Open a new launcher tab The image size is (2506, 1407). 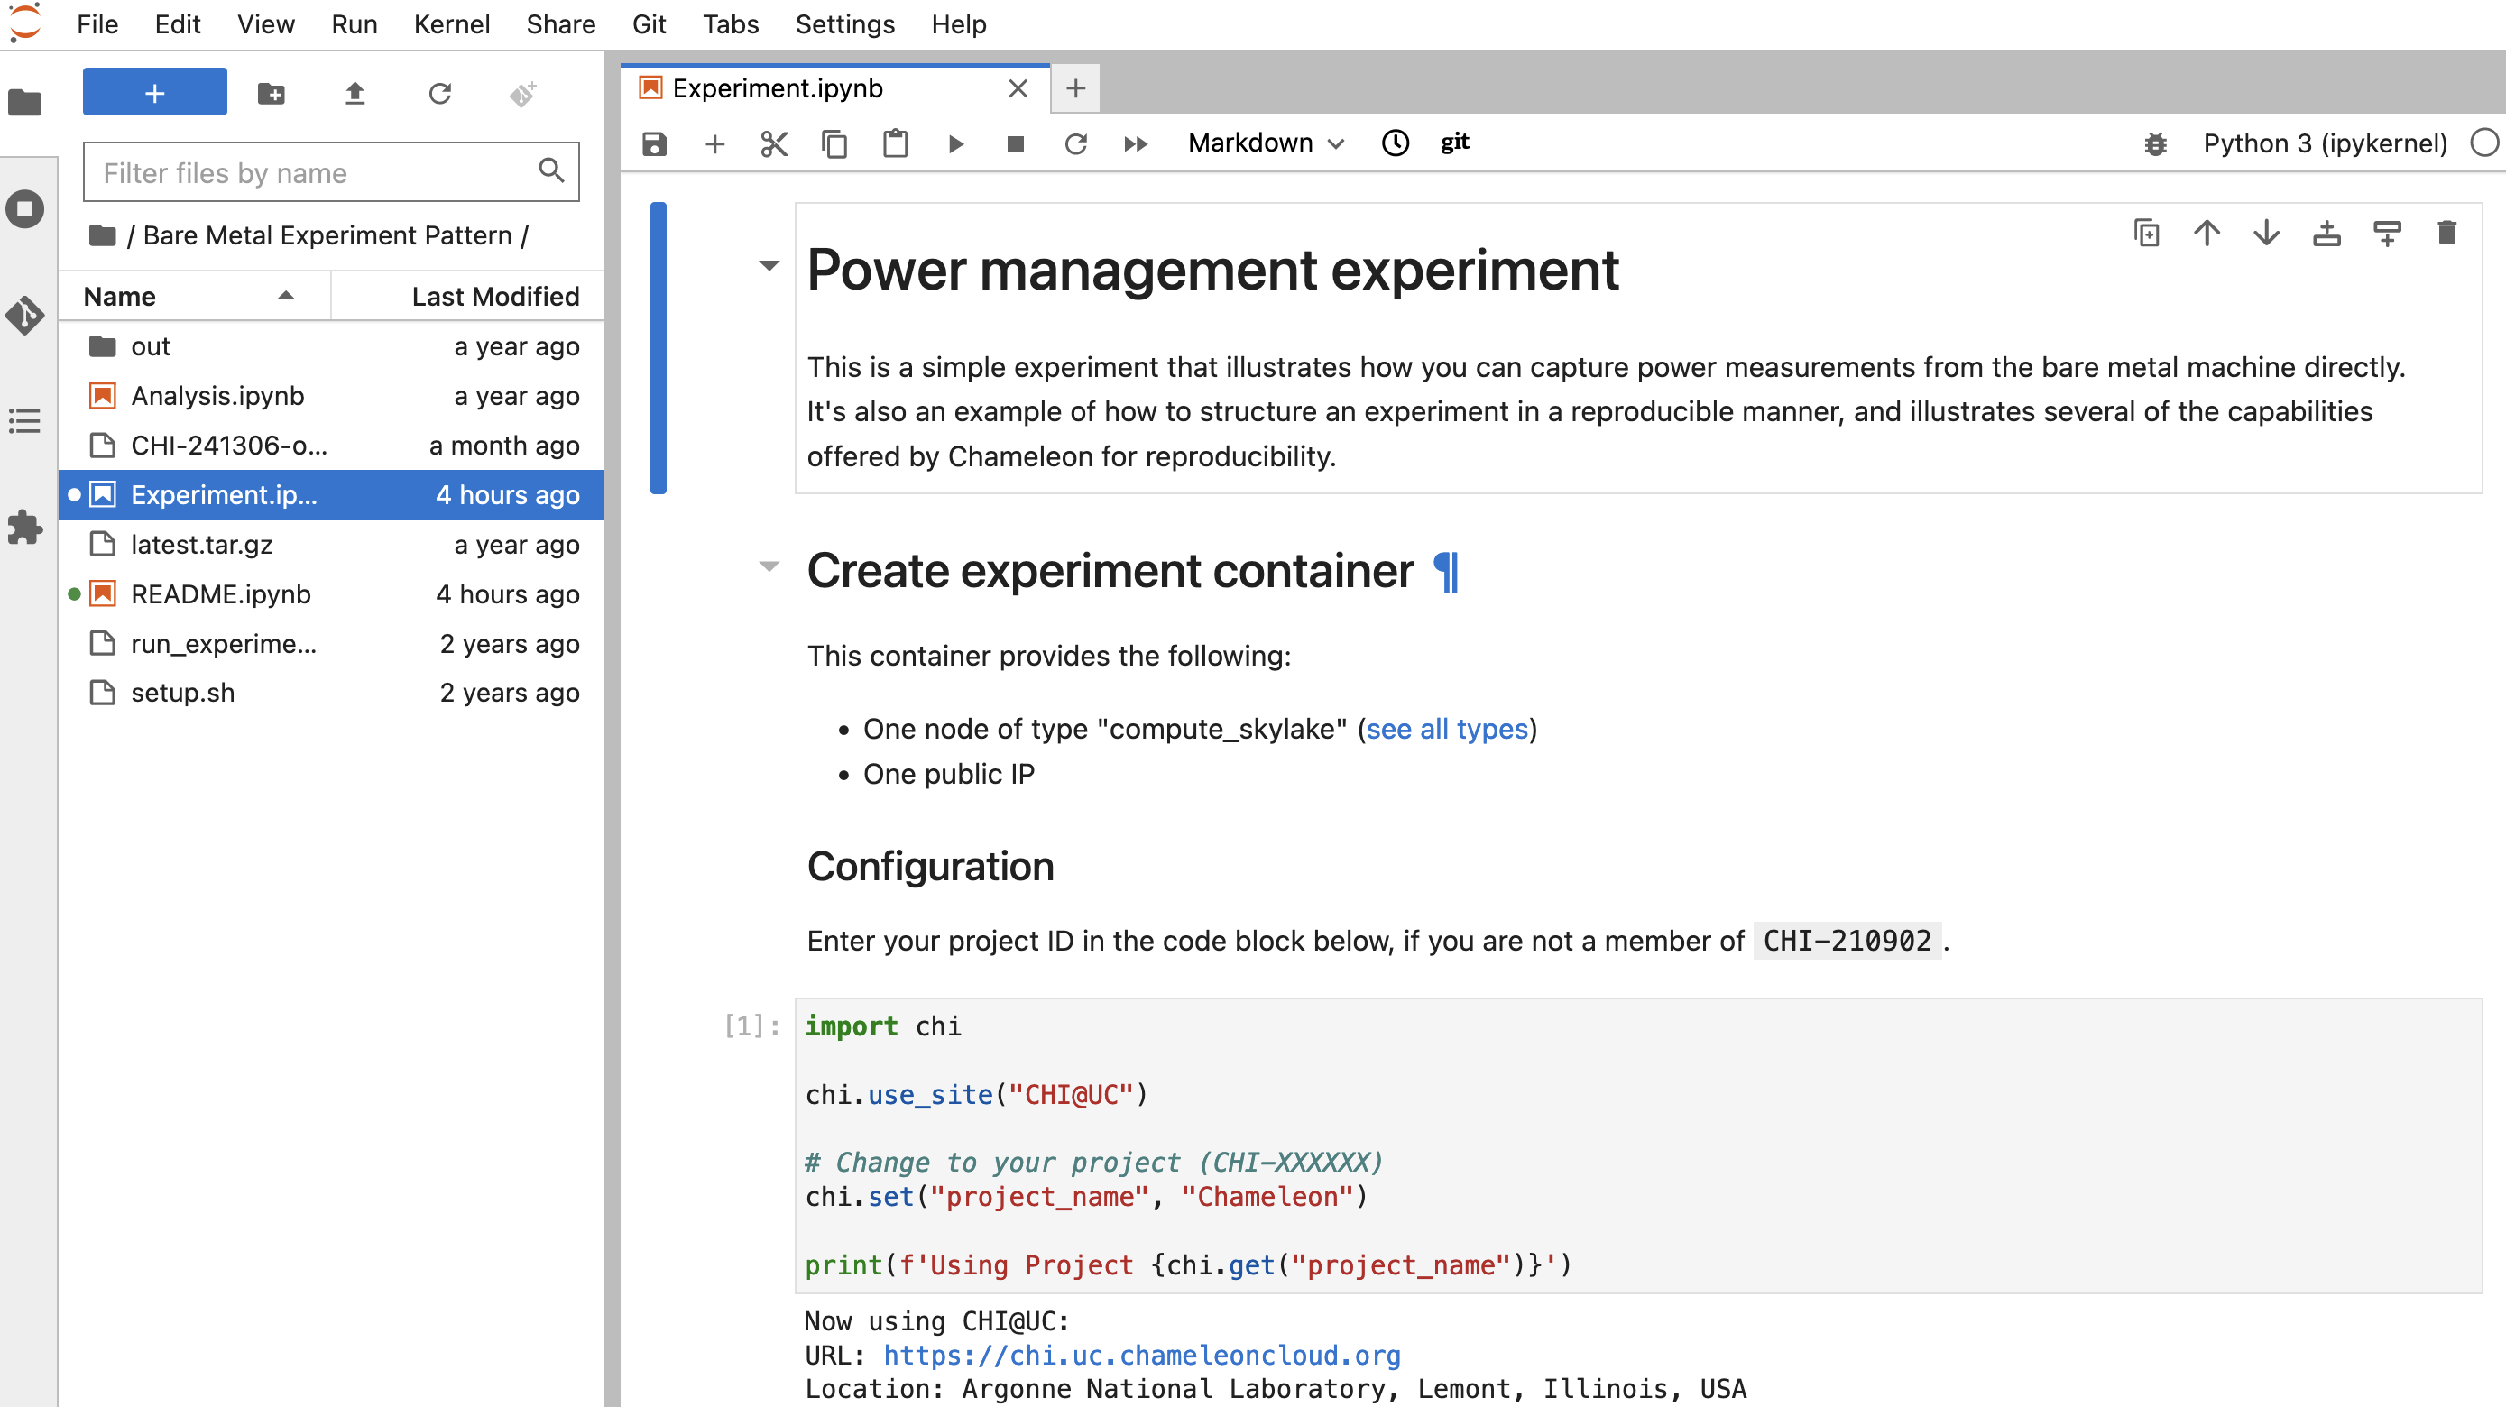1075,88
